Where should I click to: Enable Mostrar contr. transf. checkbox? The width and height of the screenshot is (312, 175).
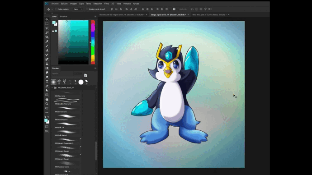[x=87, y=9]
